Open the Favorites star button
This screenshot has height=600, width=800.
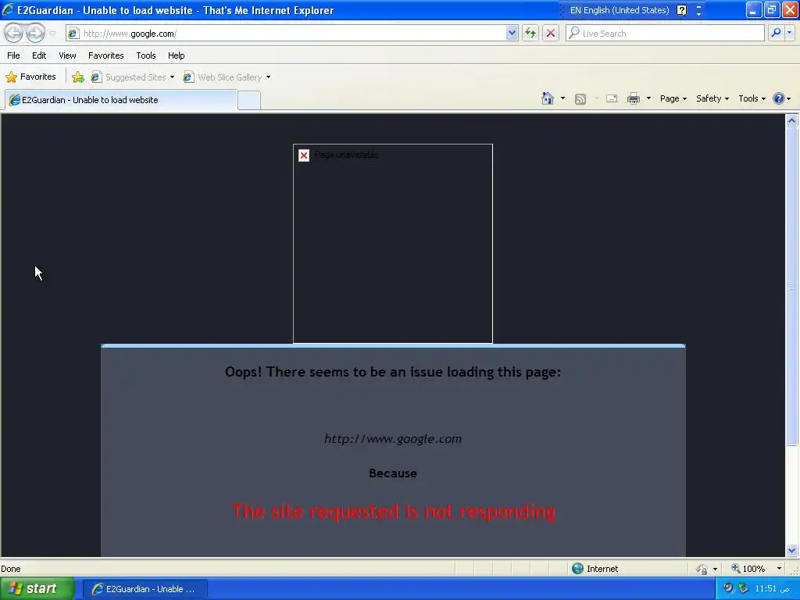pyautogui.click(x=30, y=77)
